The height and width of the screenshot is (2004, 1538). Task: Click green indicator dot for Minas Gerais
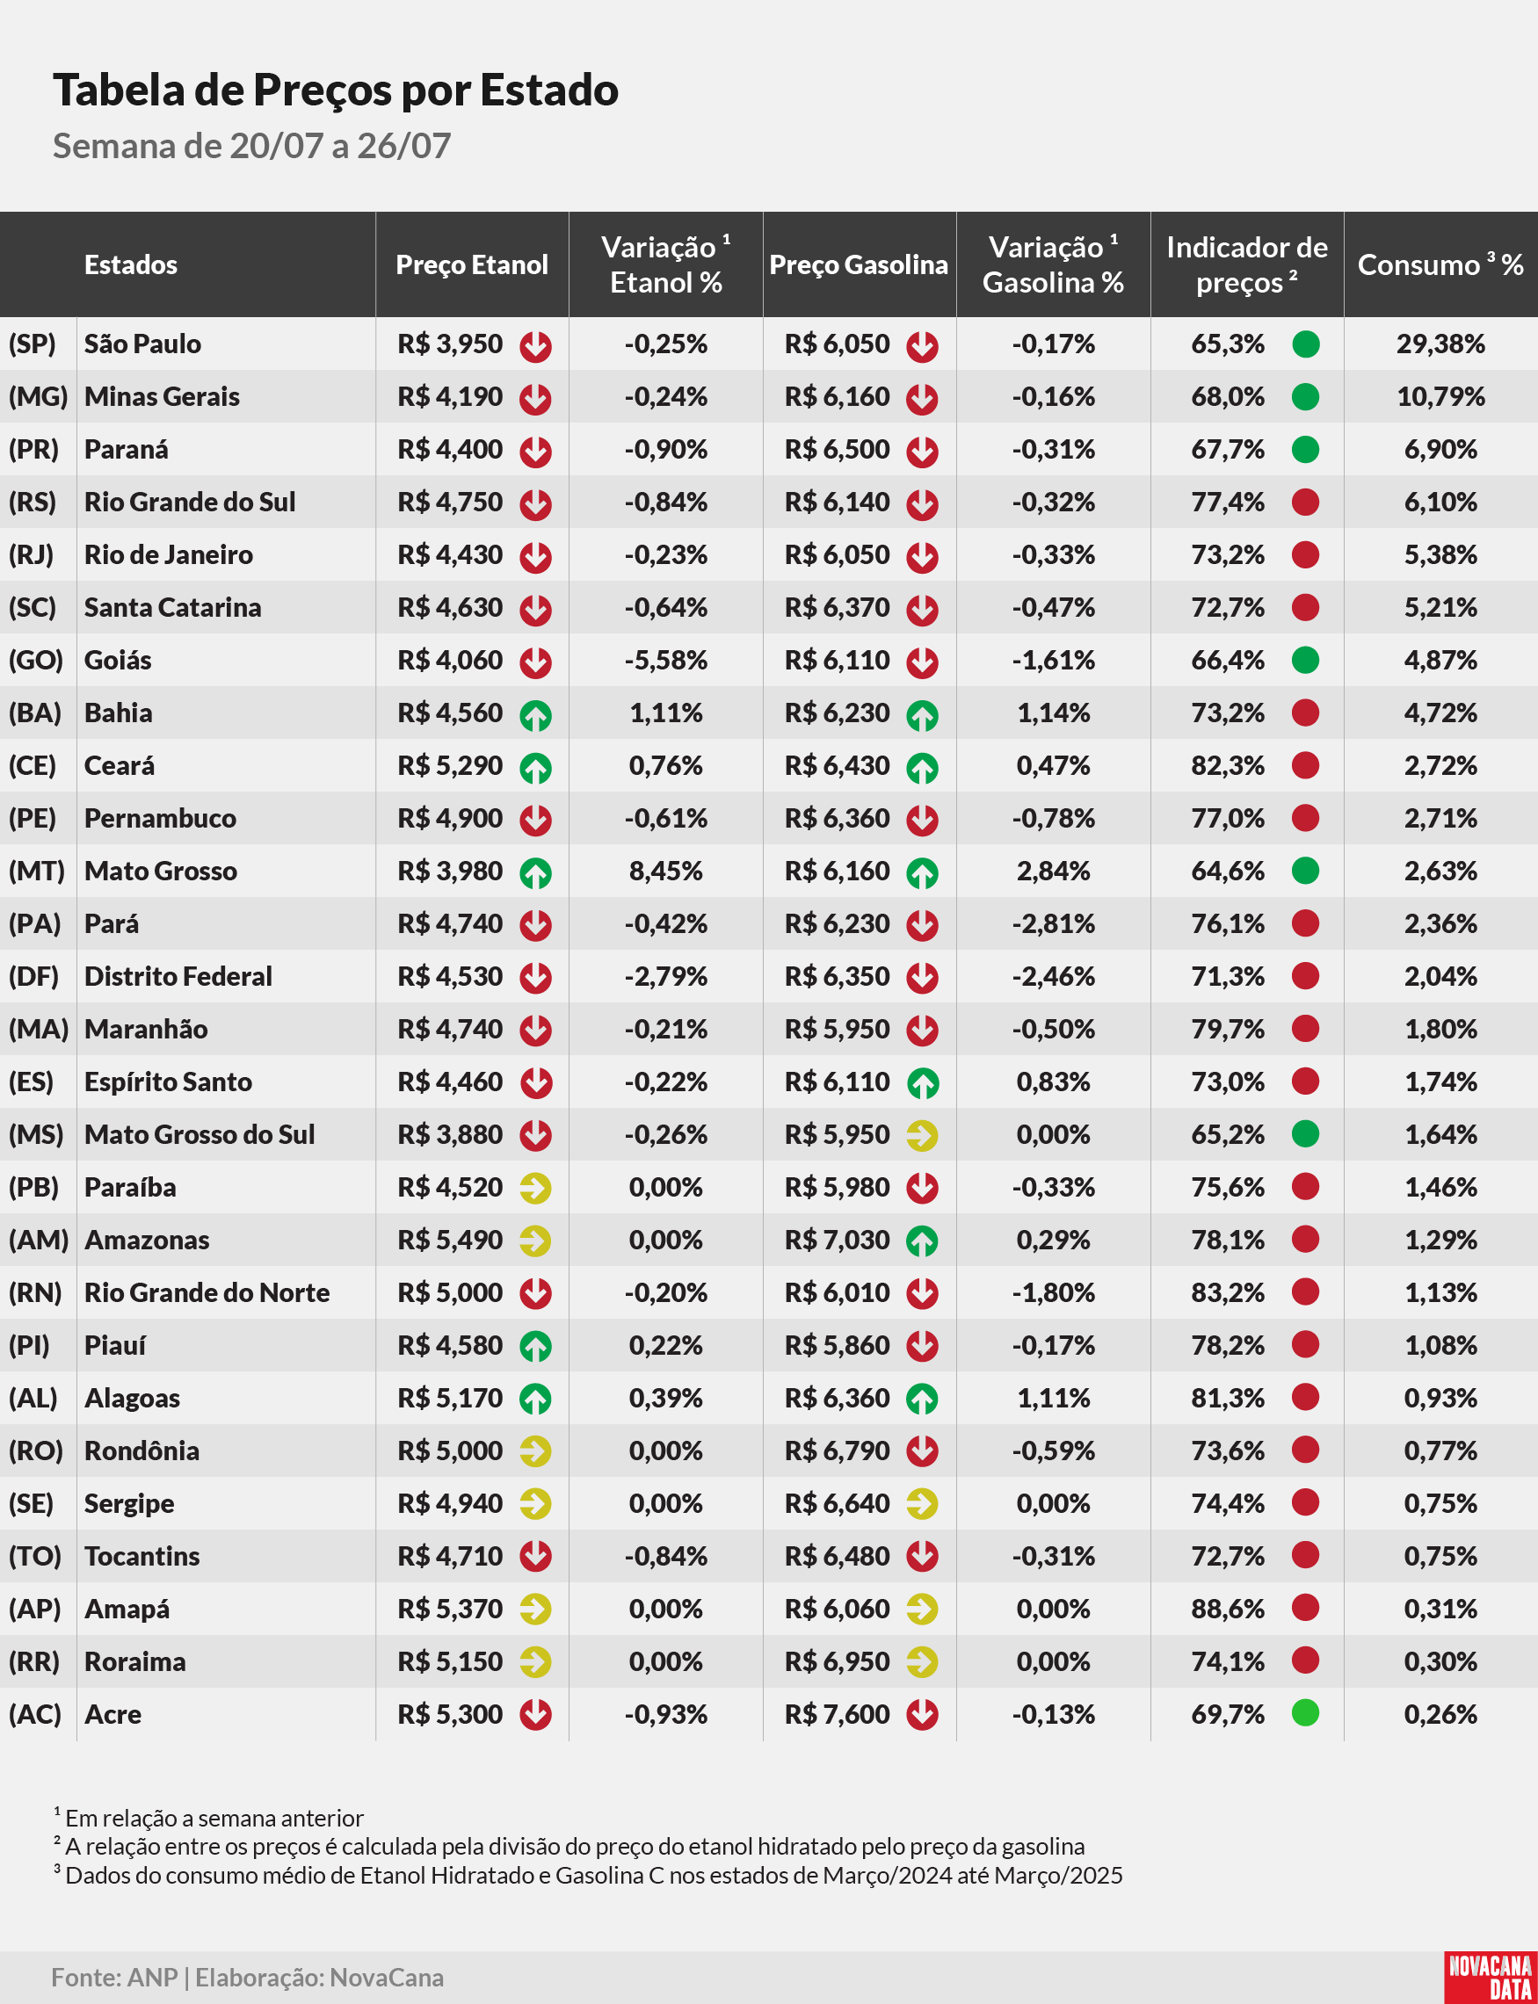point(1305,396)
